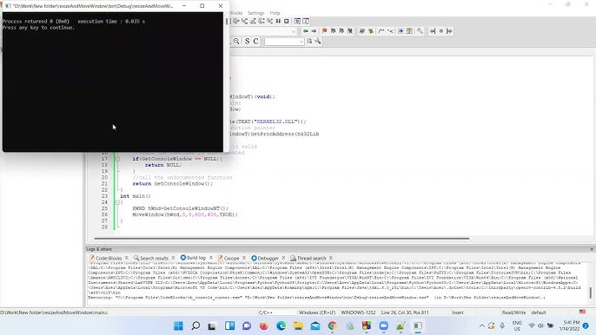Toggle the S selected-text highlight button
Screen dimensions: 596x335
tap(247, 41)
